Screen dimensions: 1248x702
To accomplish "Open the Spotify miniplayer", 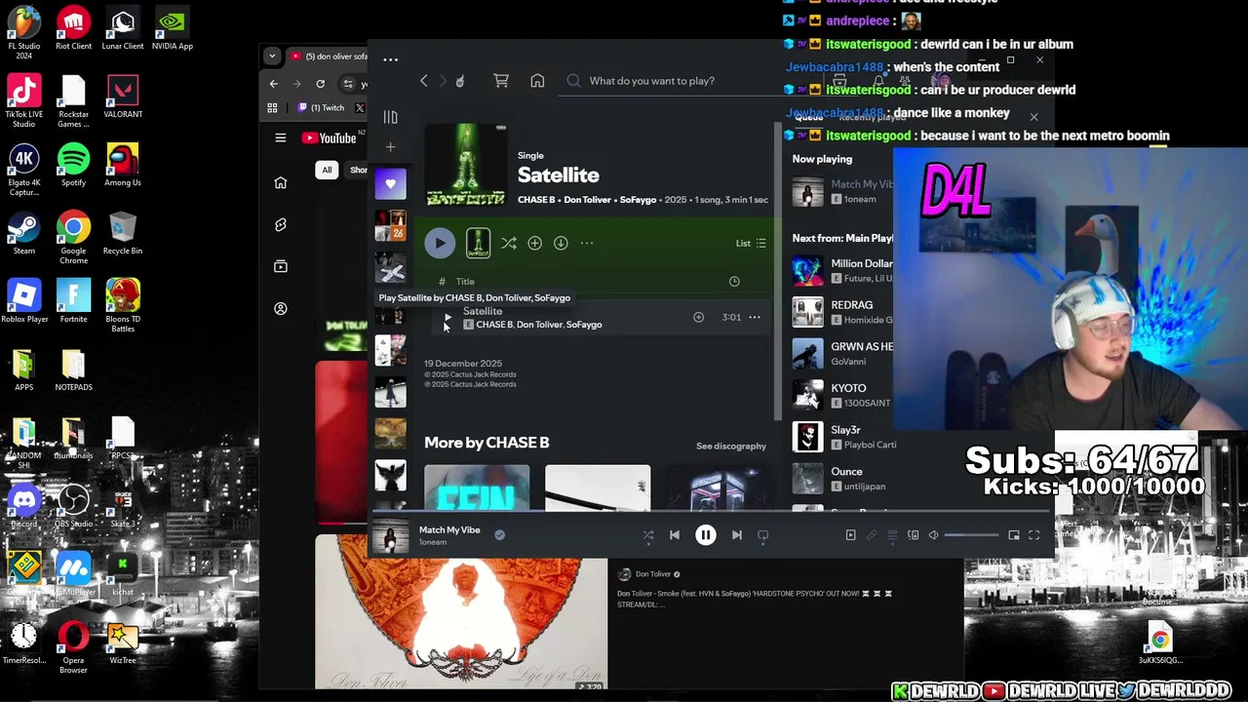I will tap(1014, 535).
